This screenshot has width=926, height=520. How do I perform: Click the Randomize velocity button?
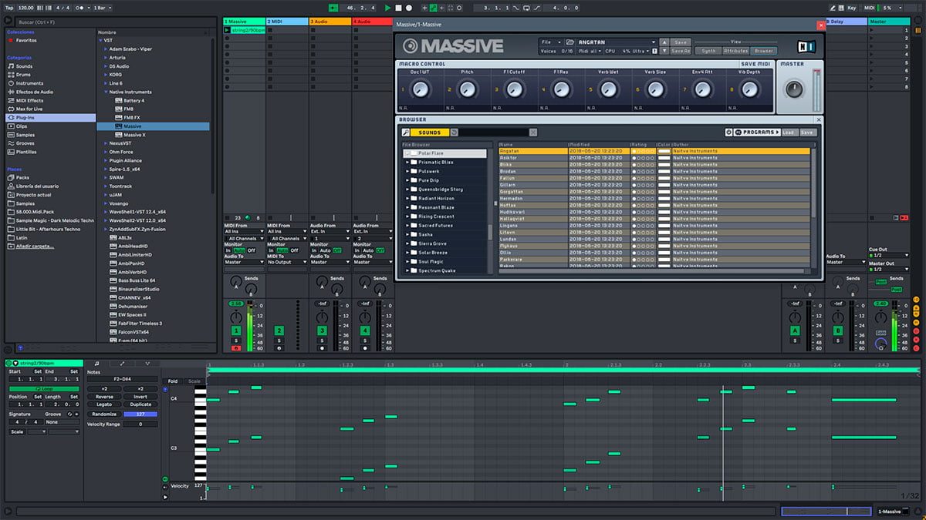coord(104,414)
